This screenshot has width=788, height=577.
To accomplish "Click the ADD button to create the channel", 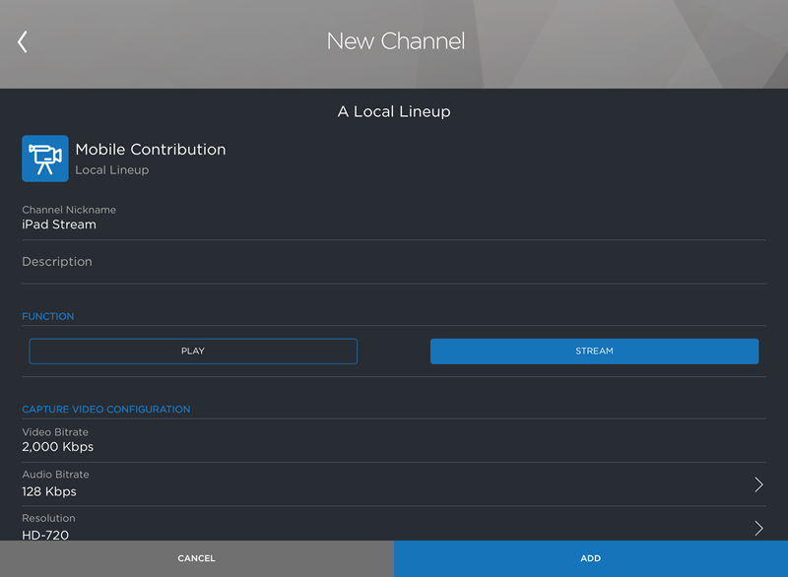I will click(590, 558).
